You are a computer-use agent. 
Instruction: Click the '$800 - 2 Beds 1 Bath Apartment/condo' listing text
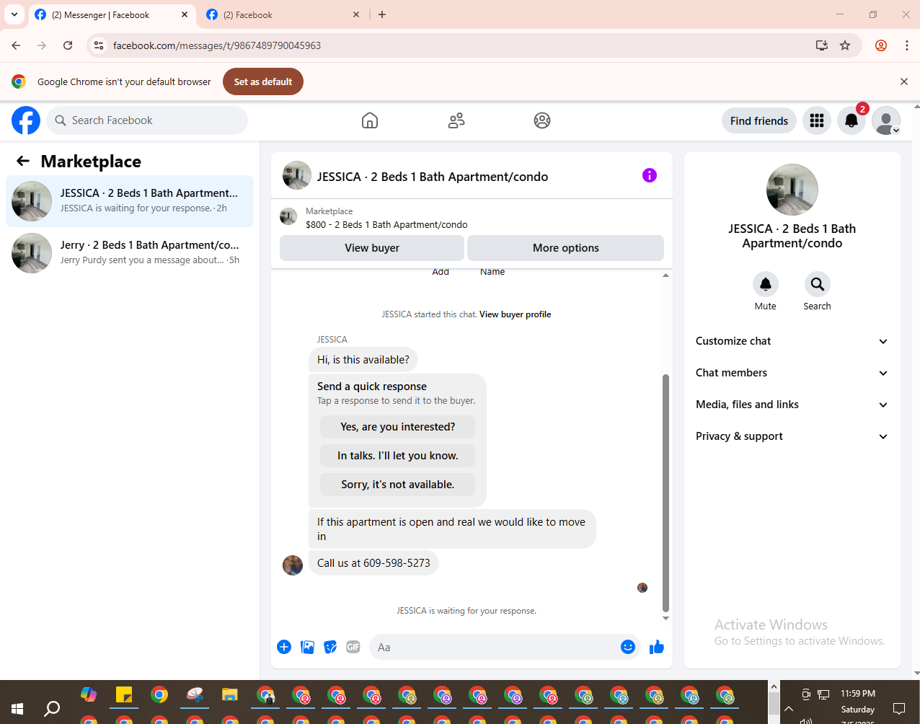pyautogui.click(x=386, y=225)
